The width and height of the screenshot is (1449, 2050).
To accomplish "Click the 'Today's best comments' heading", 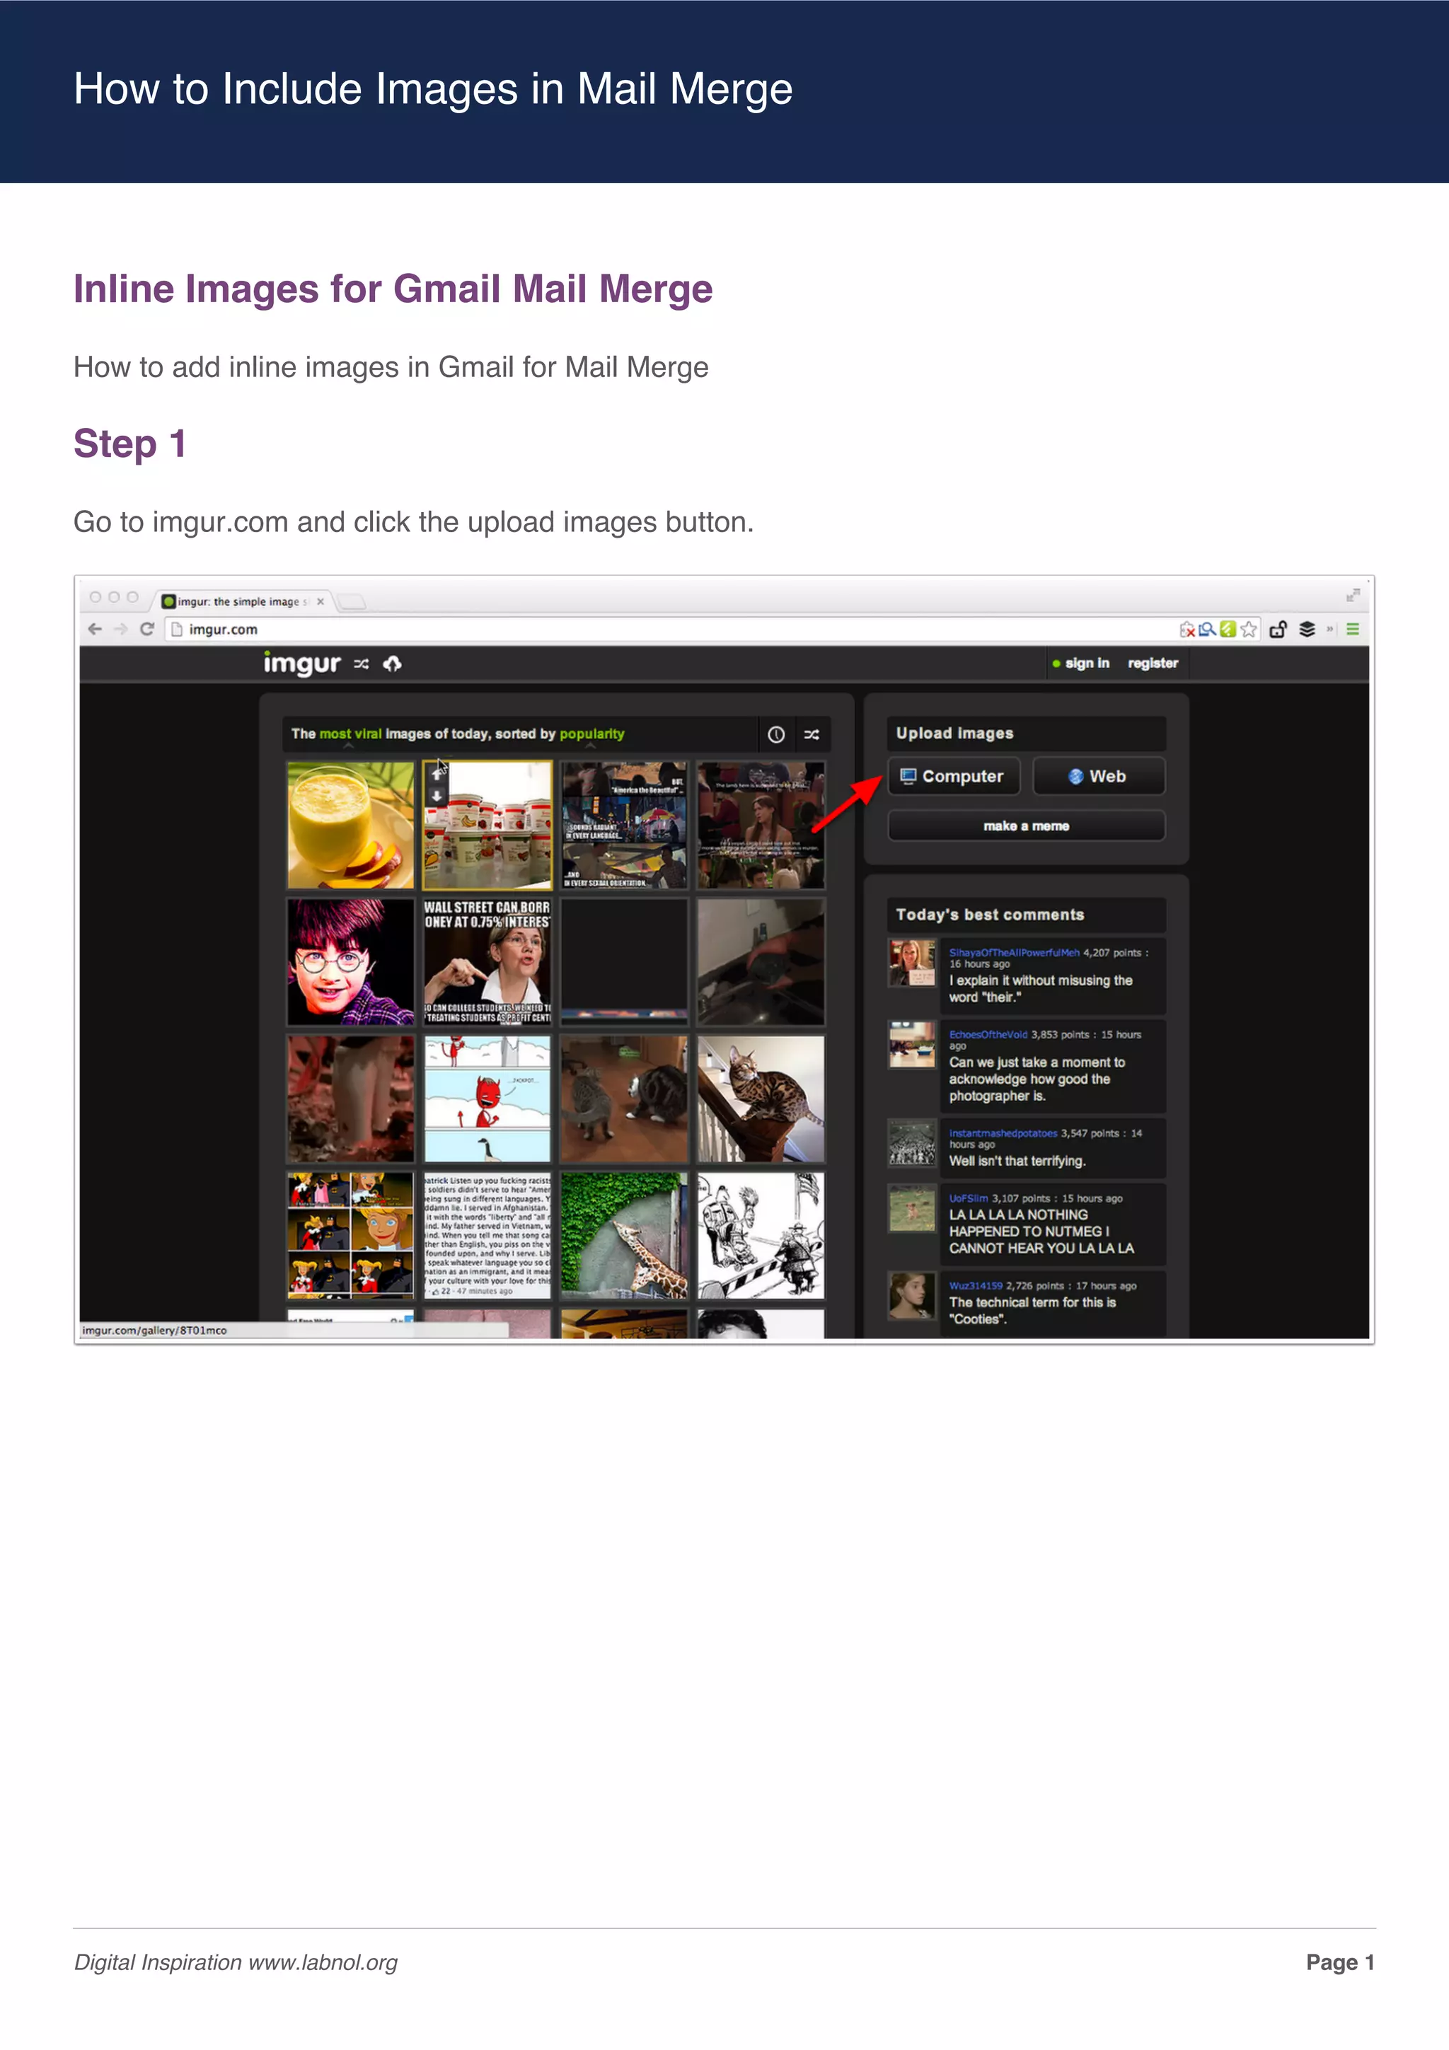I will point(990,914).
